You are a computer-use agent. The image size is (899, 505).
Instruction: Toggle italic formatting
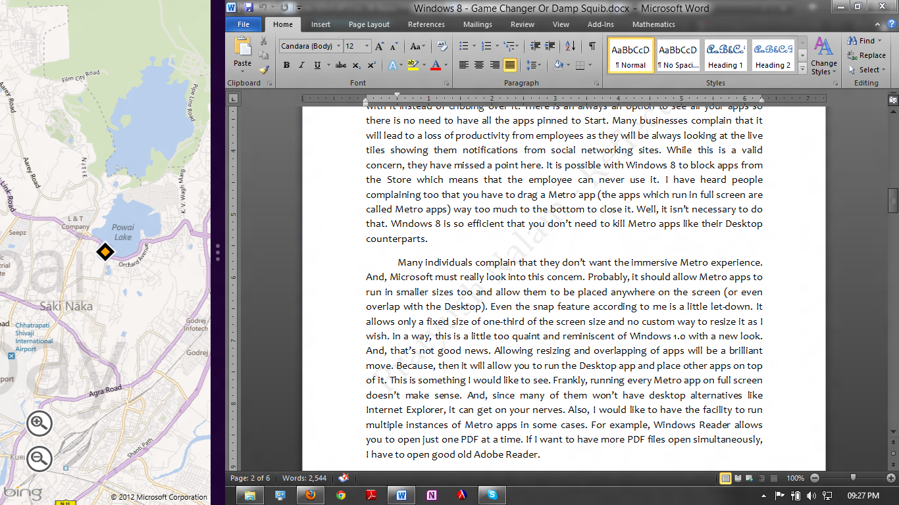[x=301, y=65]
